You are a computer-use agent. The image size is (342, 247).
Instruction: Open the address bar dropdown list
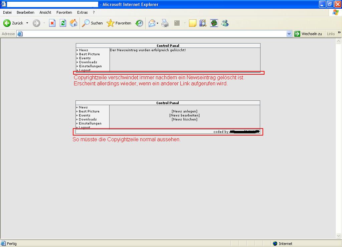coord(289,34)
